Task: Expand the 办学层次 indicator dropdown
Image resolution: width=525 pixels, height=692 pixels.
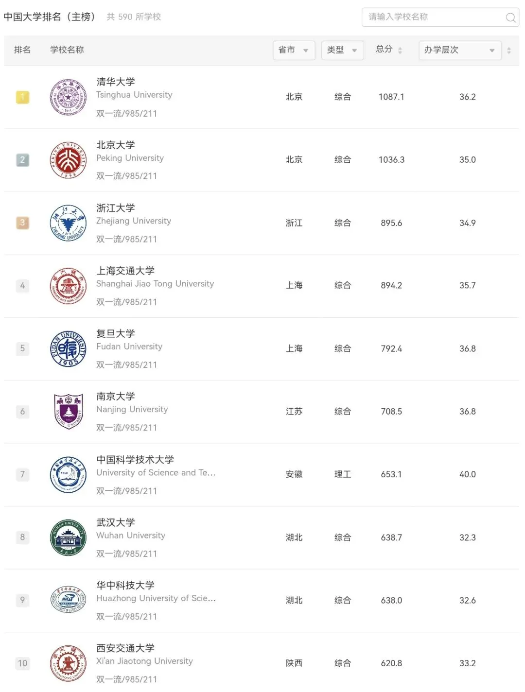Action: tap(460, 50)
